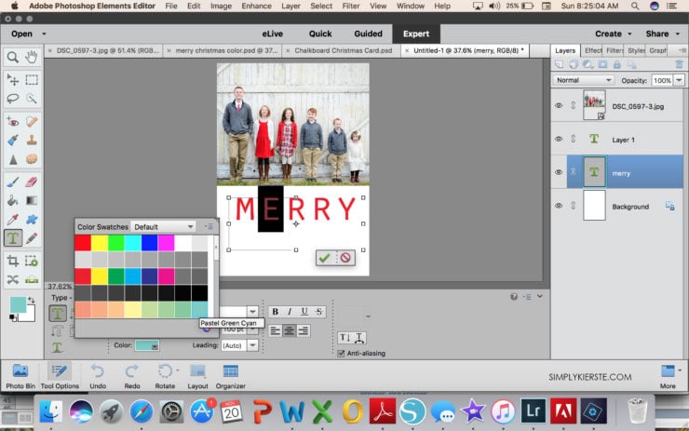Hide the DSC_0597-3.jpg layer
689x431 pixels.
[559, 105]
